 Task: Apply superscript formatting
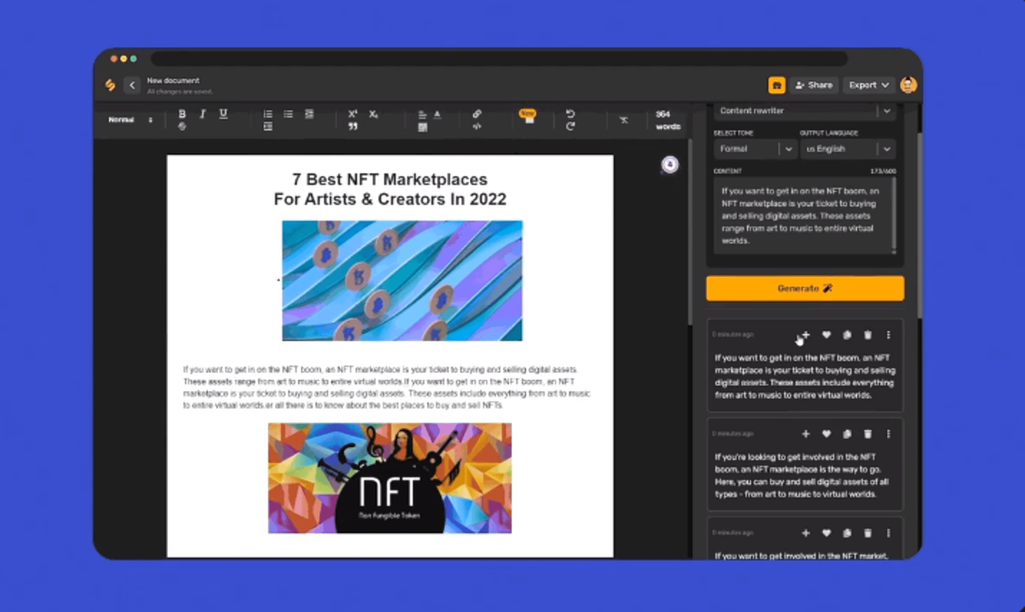pyautogui.click(x=352, y=114)
